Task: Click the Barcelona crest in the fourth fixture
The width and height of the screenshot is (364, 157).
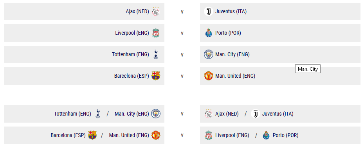Action: [156, 76]
